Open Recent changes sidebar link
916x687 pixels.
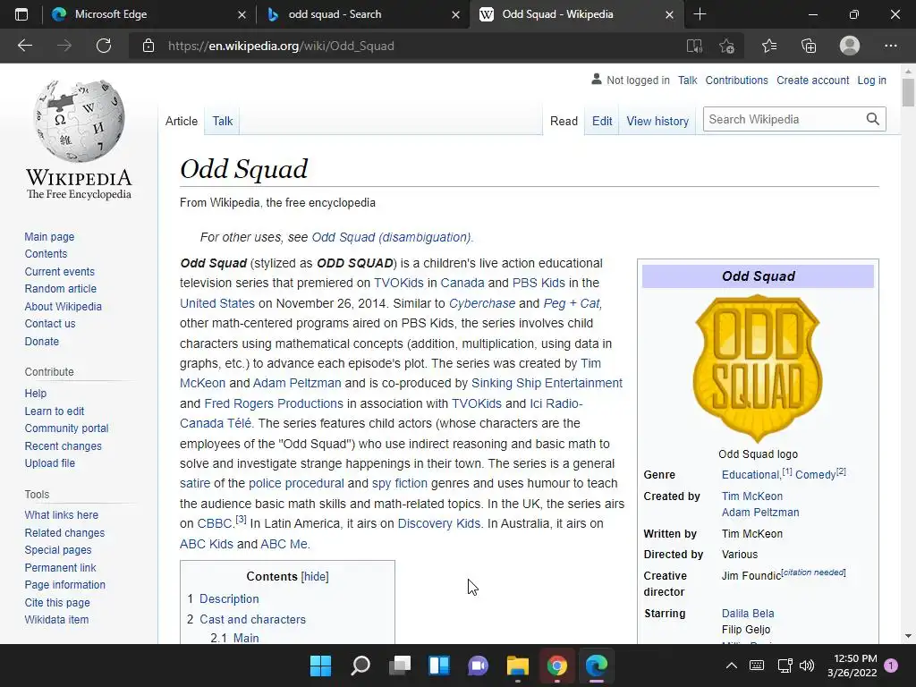click(x=64, y=445)
